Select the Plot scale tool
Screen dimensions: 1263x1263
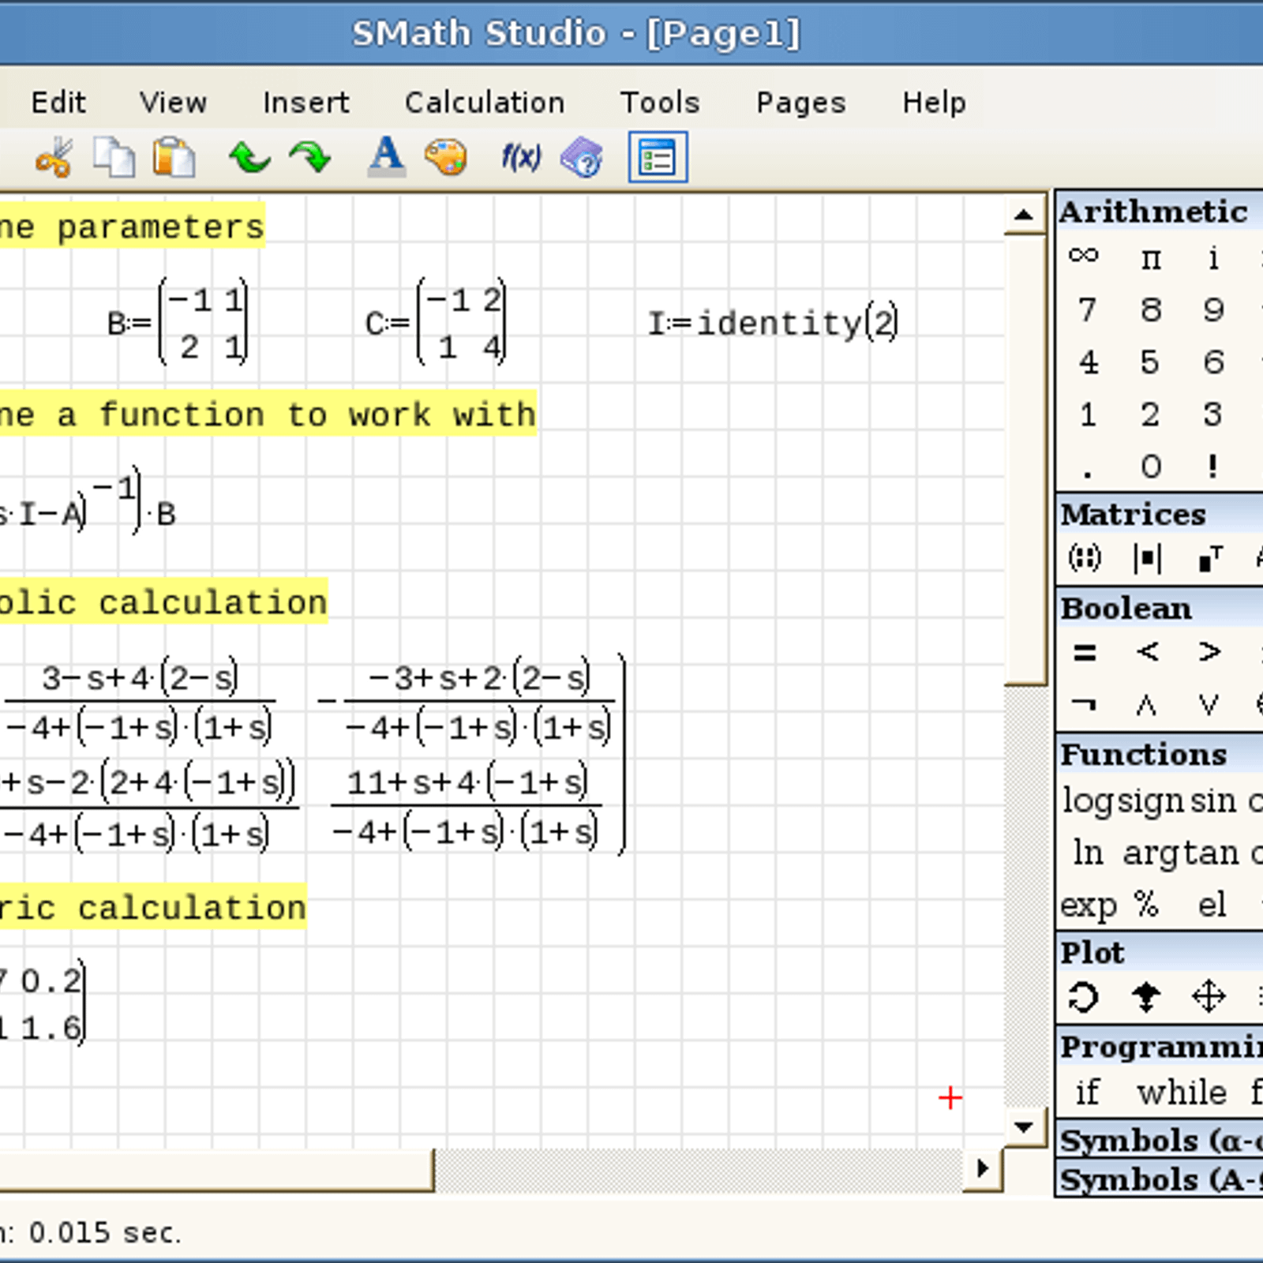[1146, 998]
